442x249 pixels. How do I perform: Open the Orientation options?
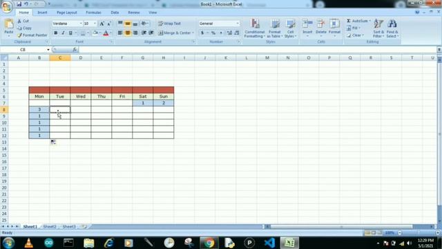(144, 24)
